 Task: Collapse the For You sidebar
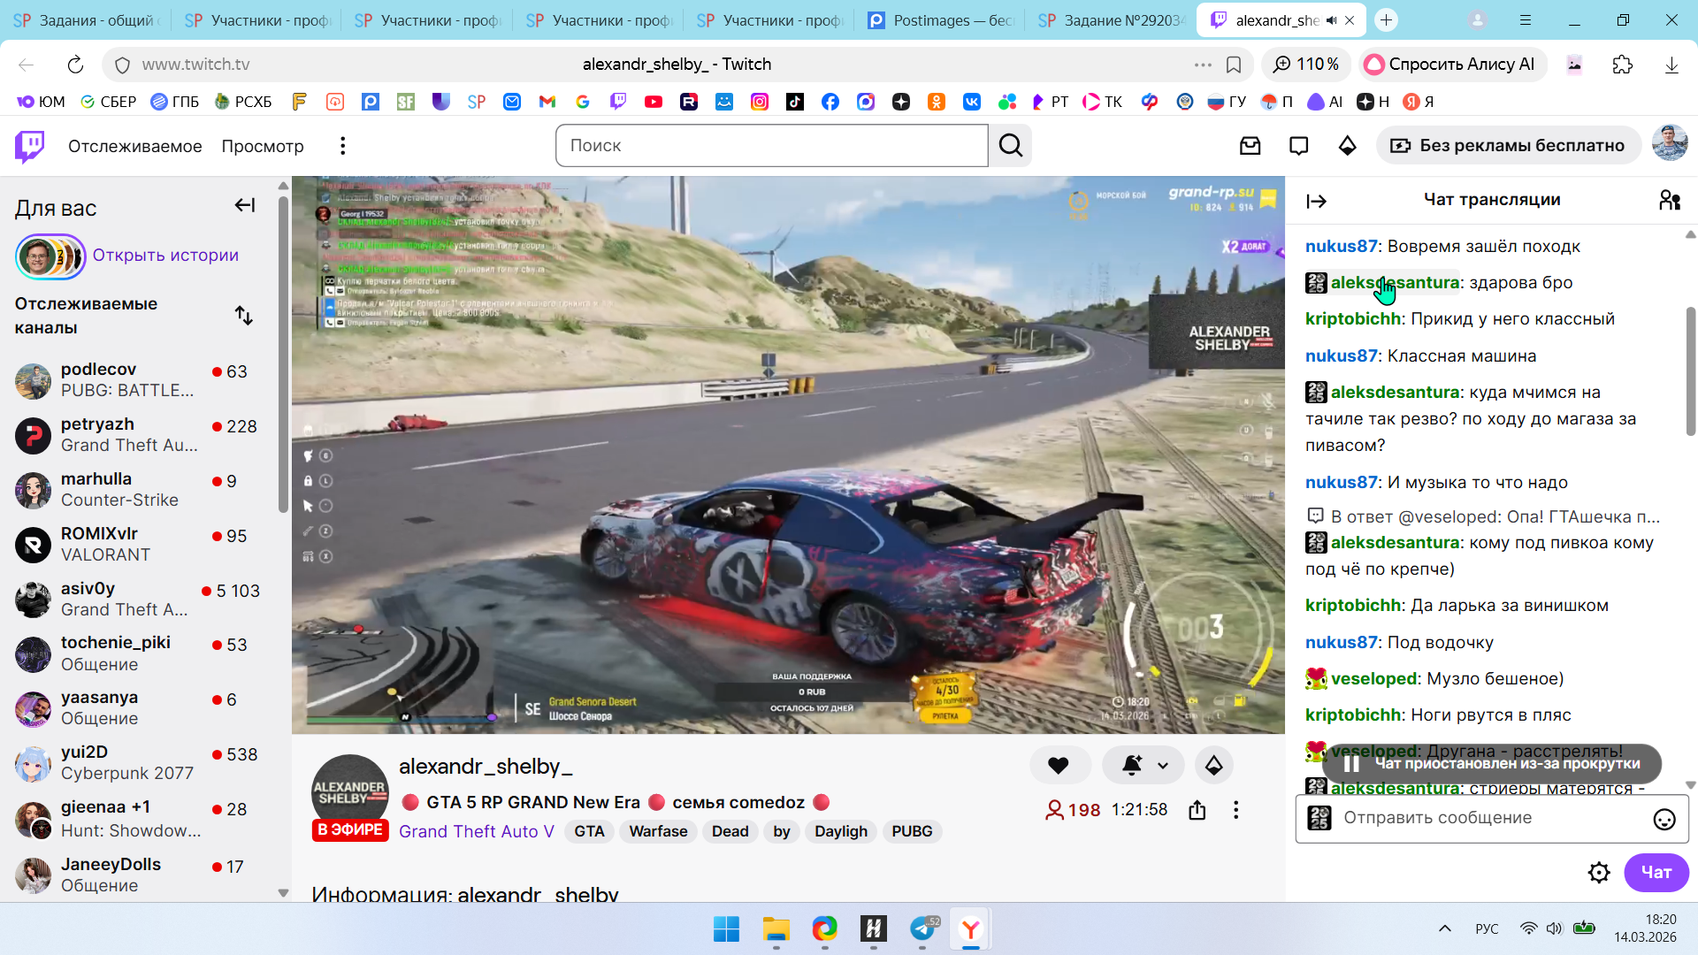(244, 206)
